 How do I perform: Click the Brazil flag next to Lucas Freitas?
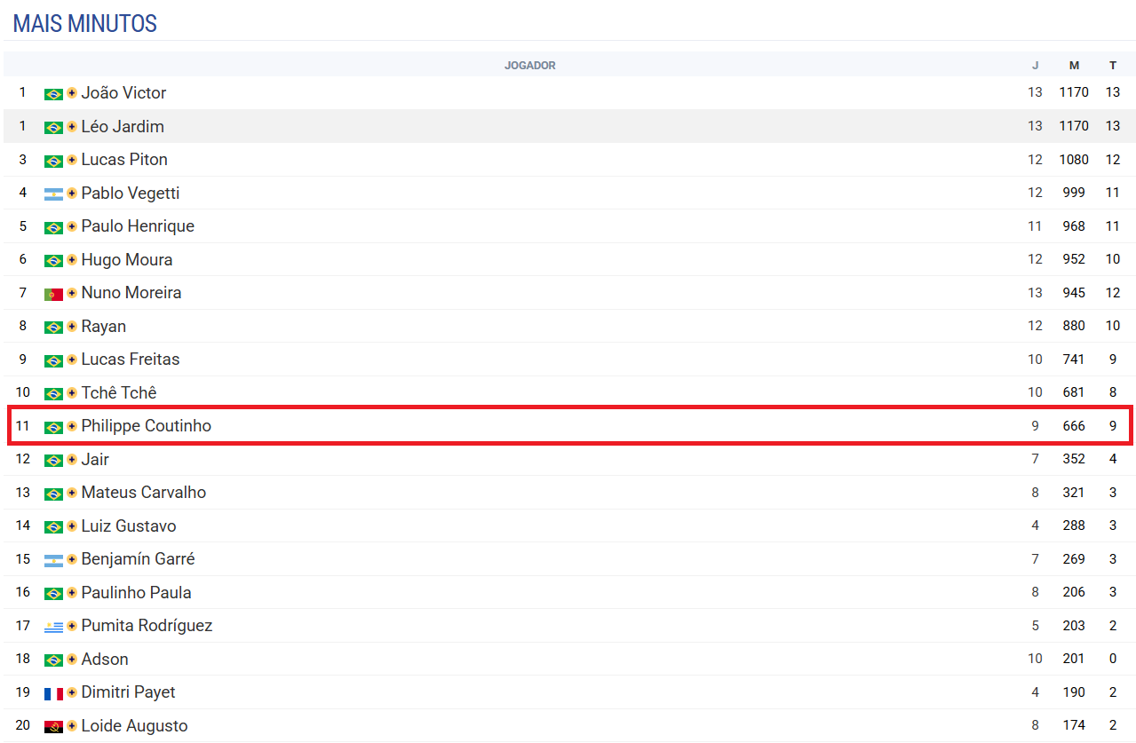(x=53, y=360)
